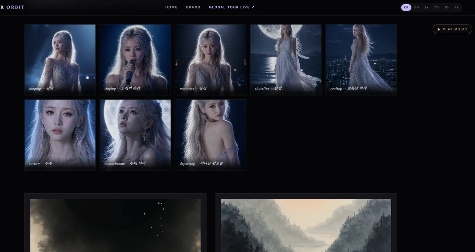475x252 pixels.
Task: Select the 'sorrow' close-up portrait
Action: 60,135
